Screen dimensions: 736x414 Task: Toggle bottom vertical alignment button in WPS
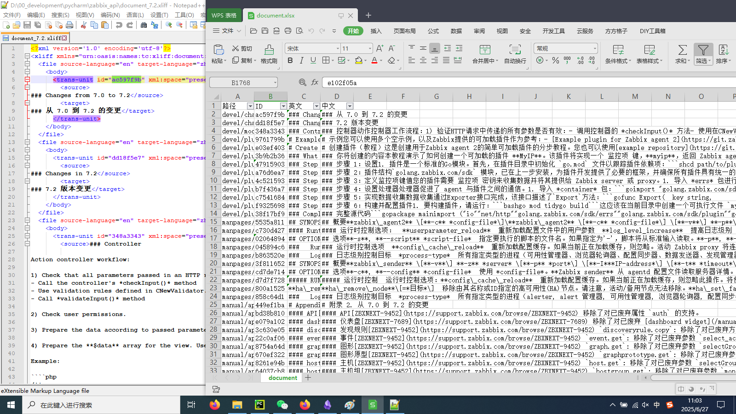click(435, 48)
